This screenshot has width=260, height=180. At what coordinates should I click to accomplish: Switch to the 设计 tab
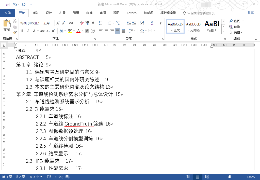tap(49, 13)
